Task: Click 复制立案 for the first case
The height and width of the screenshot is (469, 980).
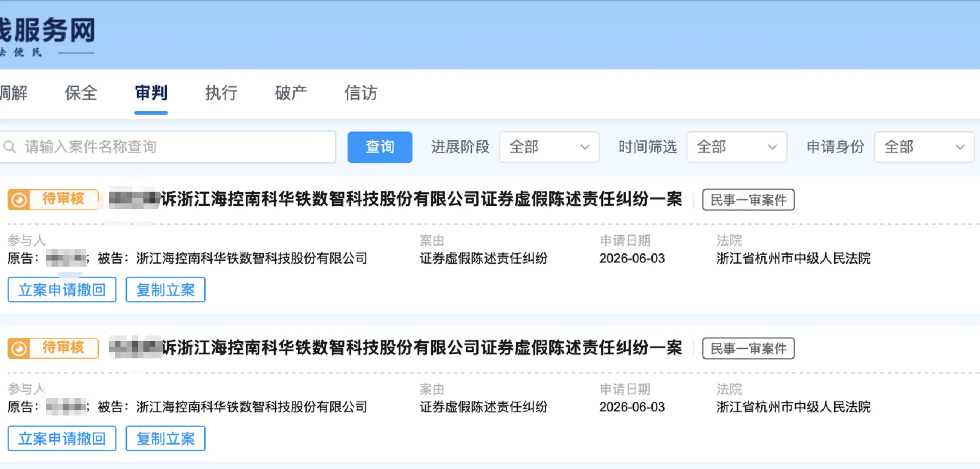Action: [165, 290]
